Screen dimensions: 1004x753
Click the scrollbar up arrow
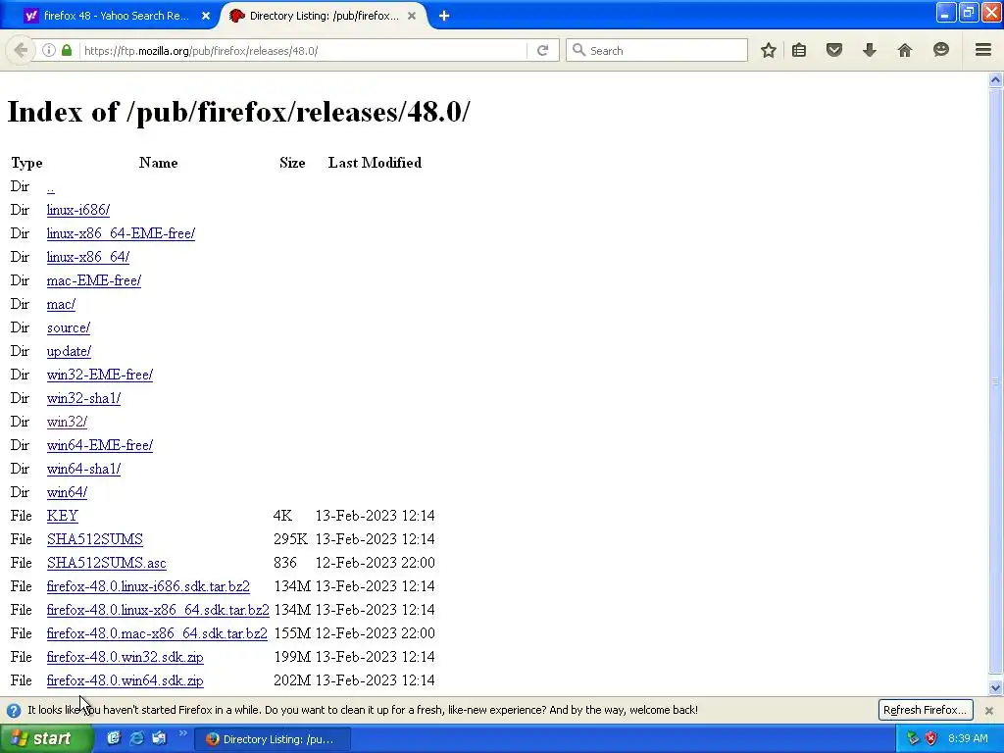995,80
